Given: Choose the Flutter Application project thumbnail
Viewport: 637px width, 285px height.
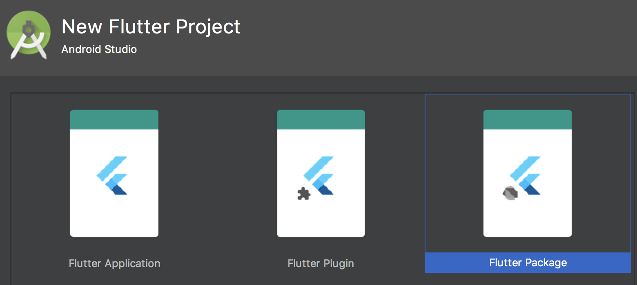Looking at the screenshot, I should tap(114, 173).
